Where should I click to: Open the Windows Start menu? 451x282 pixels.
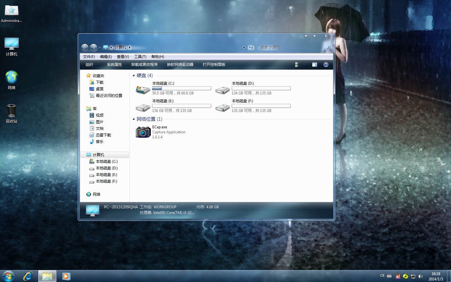coord(8,276)
